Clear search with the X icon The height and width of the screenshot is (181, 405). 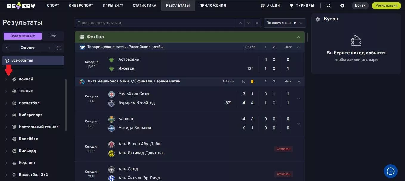coord(257,23)
